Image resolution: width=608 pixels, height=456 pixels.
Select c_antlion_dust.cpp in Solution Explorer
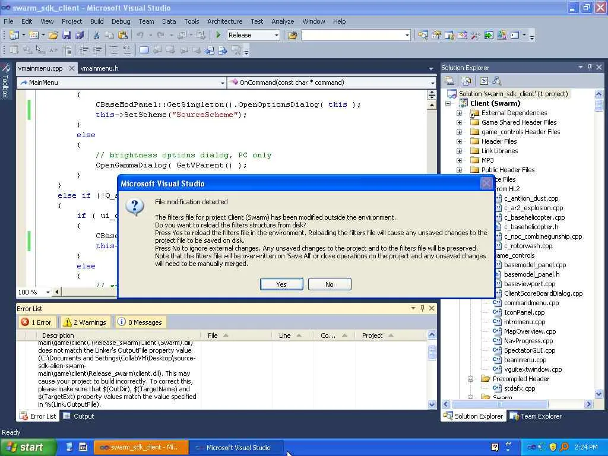(x=531, y=198)
